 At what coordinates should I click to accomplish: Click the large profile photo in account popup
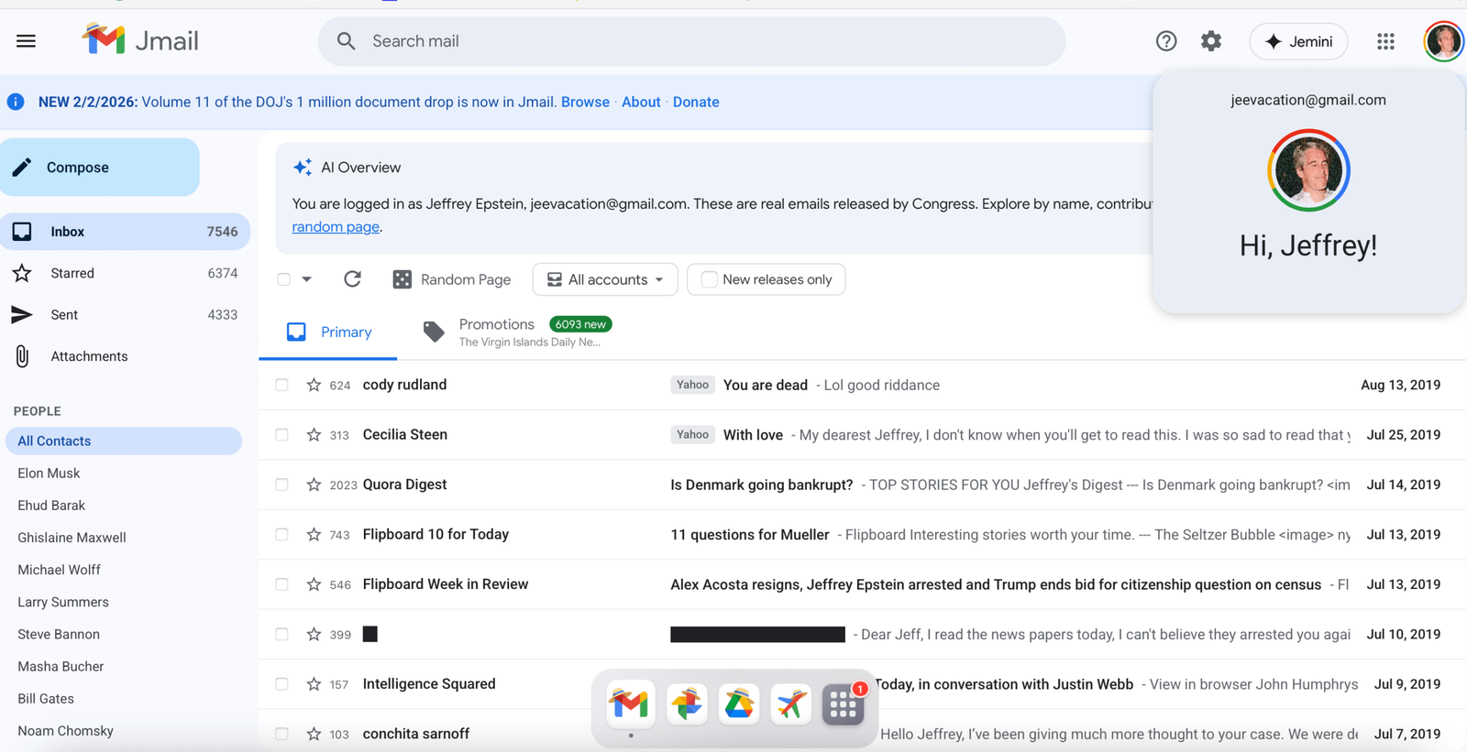(1308, 170)
